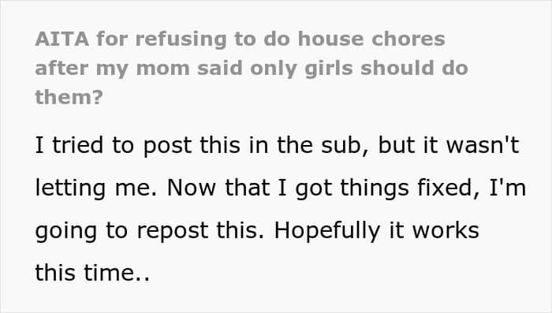Open the 'AITA for refusing' post title

[x=252, y=68]
